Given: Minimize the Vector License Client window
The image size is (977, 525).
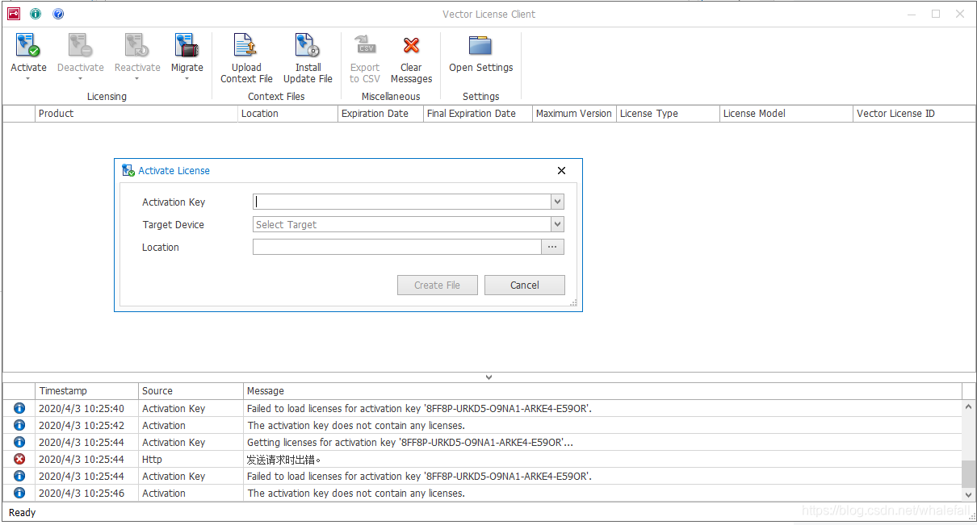Looking at the screenshot, I should (x=912, y=14).
